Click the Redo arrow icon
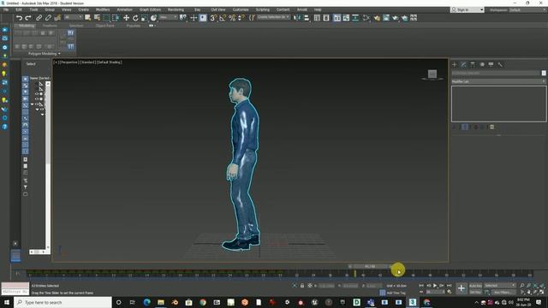Image resolution: width=548 pixels, height=308 pixels. click(x=28, y=18)
